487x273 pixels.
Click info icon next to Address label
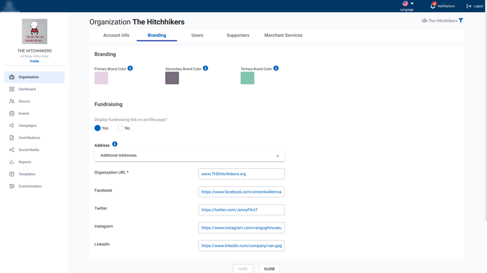[x=114, y=144]
